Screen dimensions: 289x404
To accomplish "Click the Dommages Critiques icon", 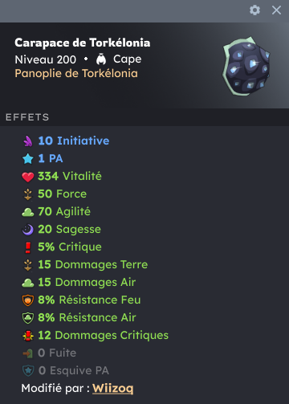I will click(x=28, y=336).
